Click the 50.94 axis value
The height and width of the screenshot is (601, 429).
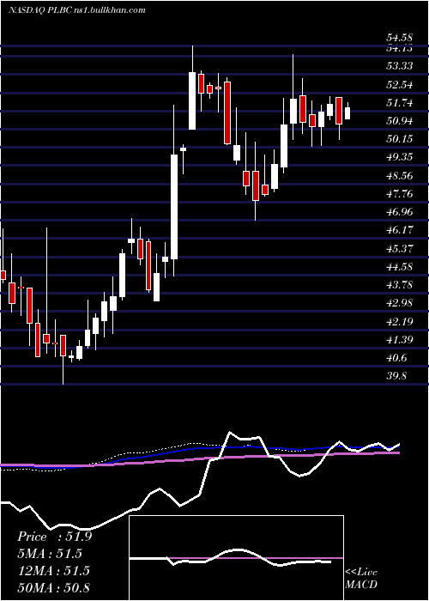[x=400, y=121]
